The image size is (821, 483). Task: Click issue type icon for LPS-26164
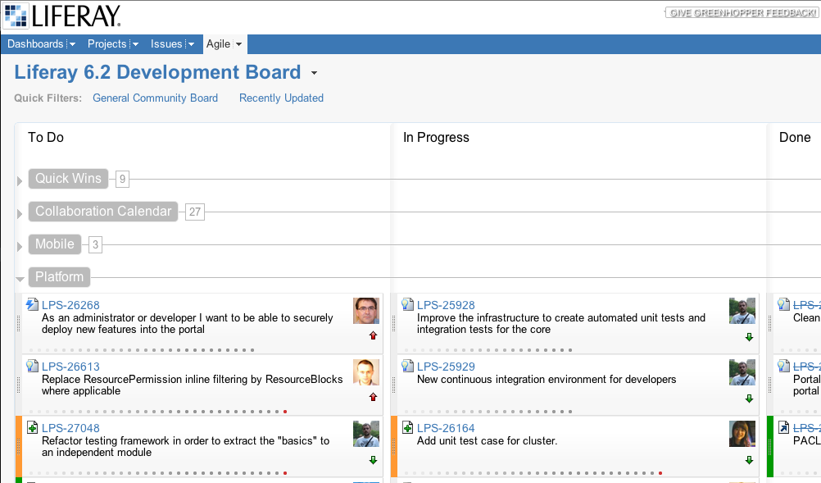pos(407,427)
